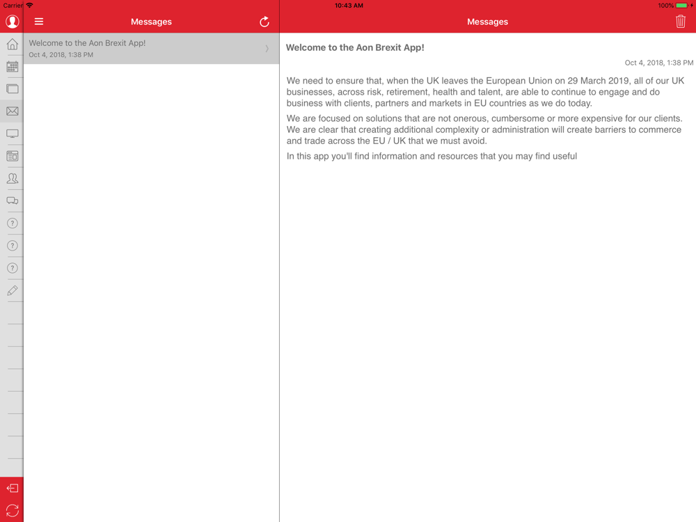Click the left pane 'Messages' title
The height and width of the screenshot is (522, 696).
[x=151, y=22]
